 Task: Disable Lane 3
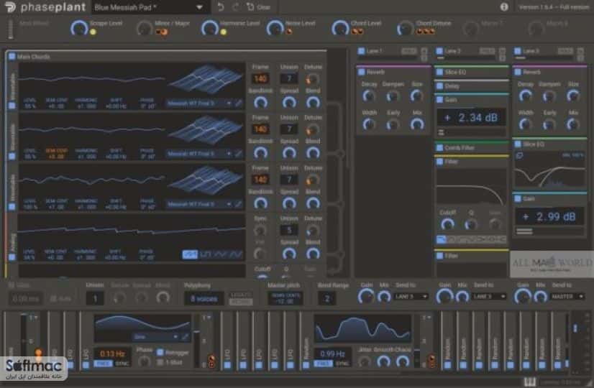[x=518, y=51]
